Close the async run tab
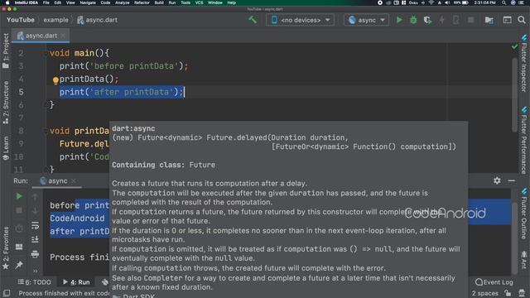Image resolution: width=530 pixels, height=298 pixels. [x=74, y=180]
